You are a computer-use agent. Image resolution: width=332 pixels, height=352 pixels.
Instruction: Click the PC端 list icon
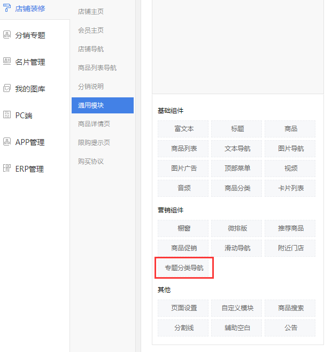tap(7, 114)
